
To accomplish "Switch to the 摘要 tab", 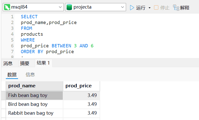I will (x=25, y=63).
